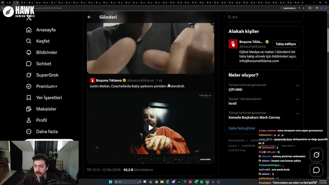Click the @bosunatiklama handle in quoted tweet
Viewport: 329px width, 185px height.
pos(140,80)
